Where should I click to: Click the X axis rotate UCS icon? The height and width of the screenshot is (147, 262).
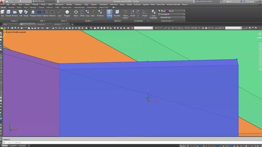pyautogui.click(x=138, y=13)
